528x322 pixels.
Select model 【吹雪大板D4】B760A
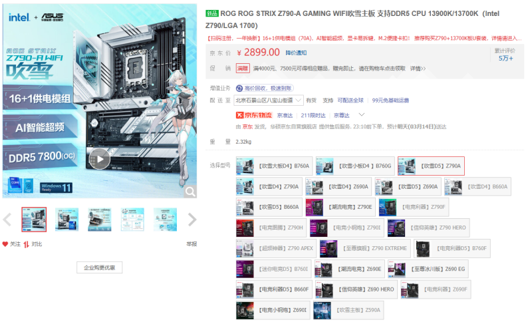pyautogui.click(x=274, y=166)
